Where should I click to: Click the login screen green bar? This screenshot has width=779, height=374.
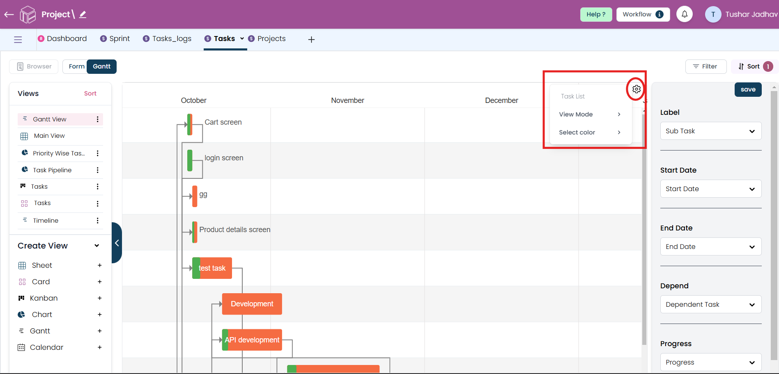click(x=190, y=160)
